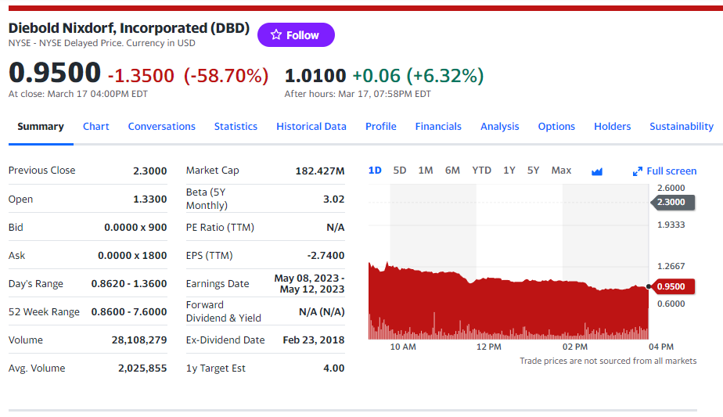The width and height of the screenshot is (723, 417).
Task: Click the Market Cap value 182.427M
Action: tap(320, 171)
